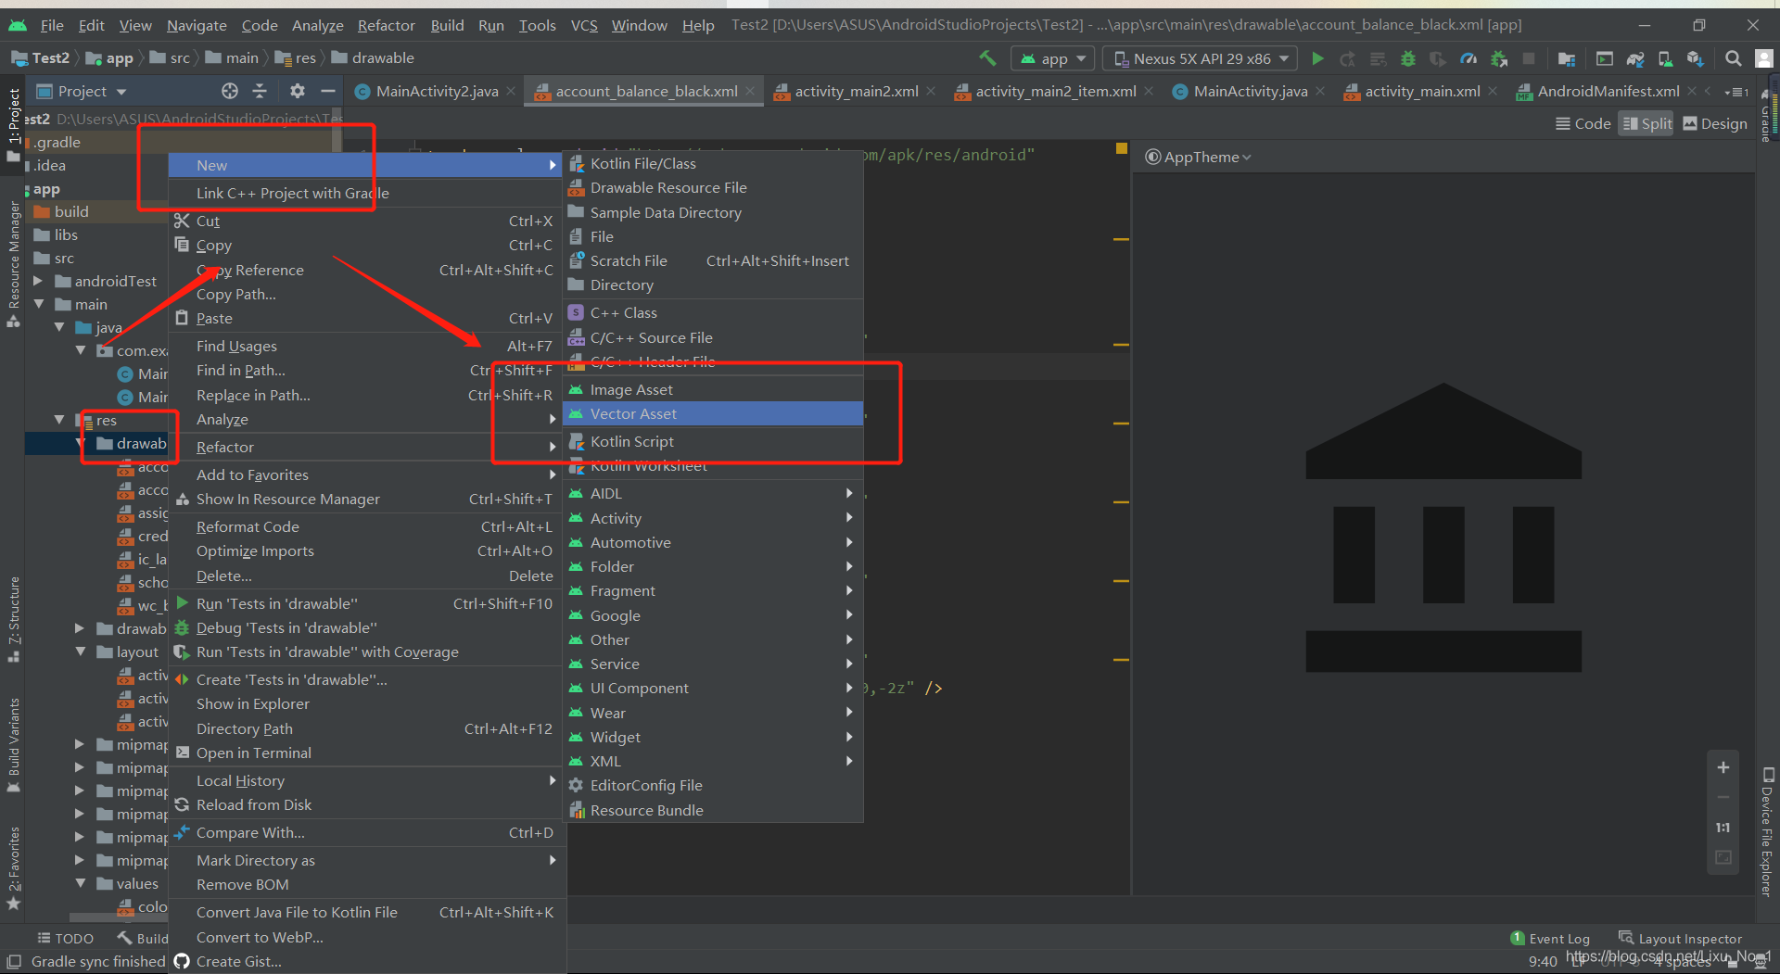
Task: Open the app run configuration dropdown
Action: tap(1053, 58)
